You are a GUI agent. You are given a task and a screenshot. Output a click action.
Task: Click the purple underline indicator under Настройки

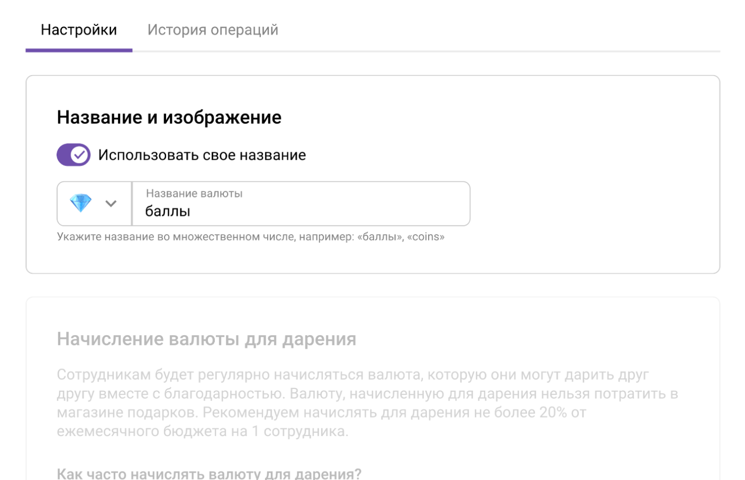click(79, 51)
